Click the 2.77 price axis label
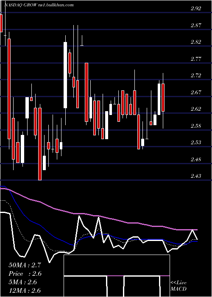 [x=196, y=59]
